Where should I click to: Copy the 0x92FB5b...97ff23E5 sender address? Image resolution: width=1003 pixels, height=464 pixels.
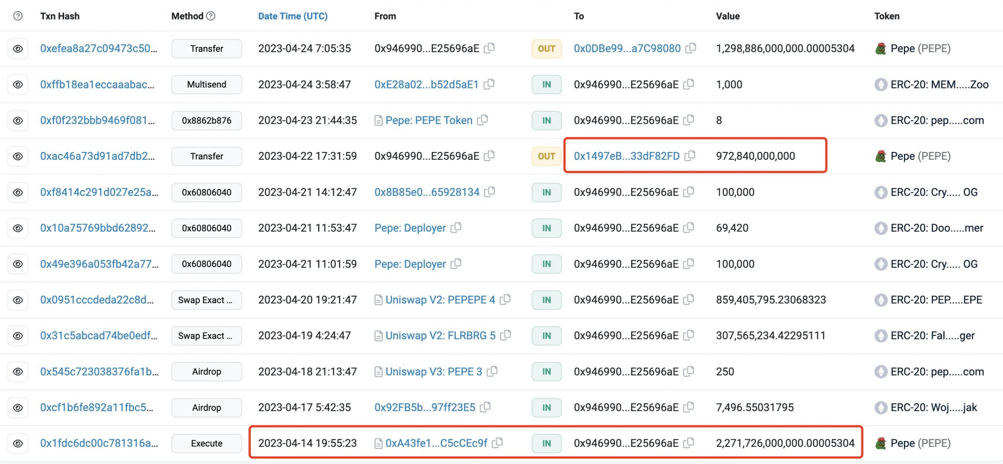[x=485, y=407]
